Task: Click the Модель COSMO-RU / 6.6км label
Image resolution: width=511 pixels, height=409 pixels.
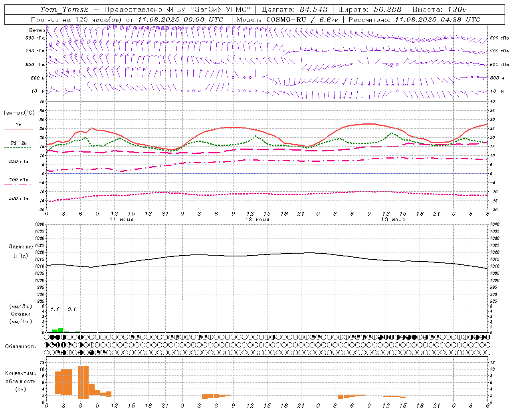Action: tap(288, 20)
